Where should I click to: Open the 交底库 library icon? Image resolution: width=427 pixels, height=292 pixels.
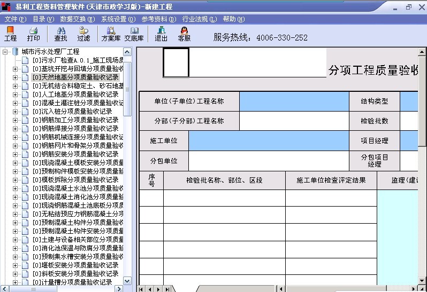coord(134,34)
